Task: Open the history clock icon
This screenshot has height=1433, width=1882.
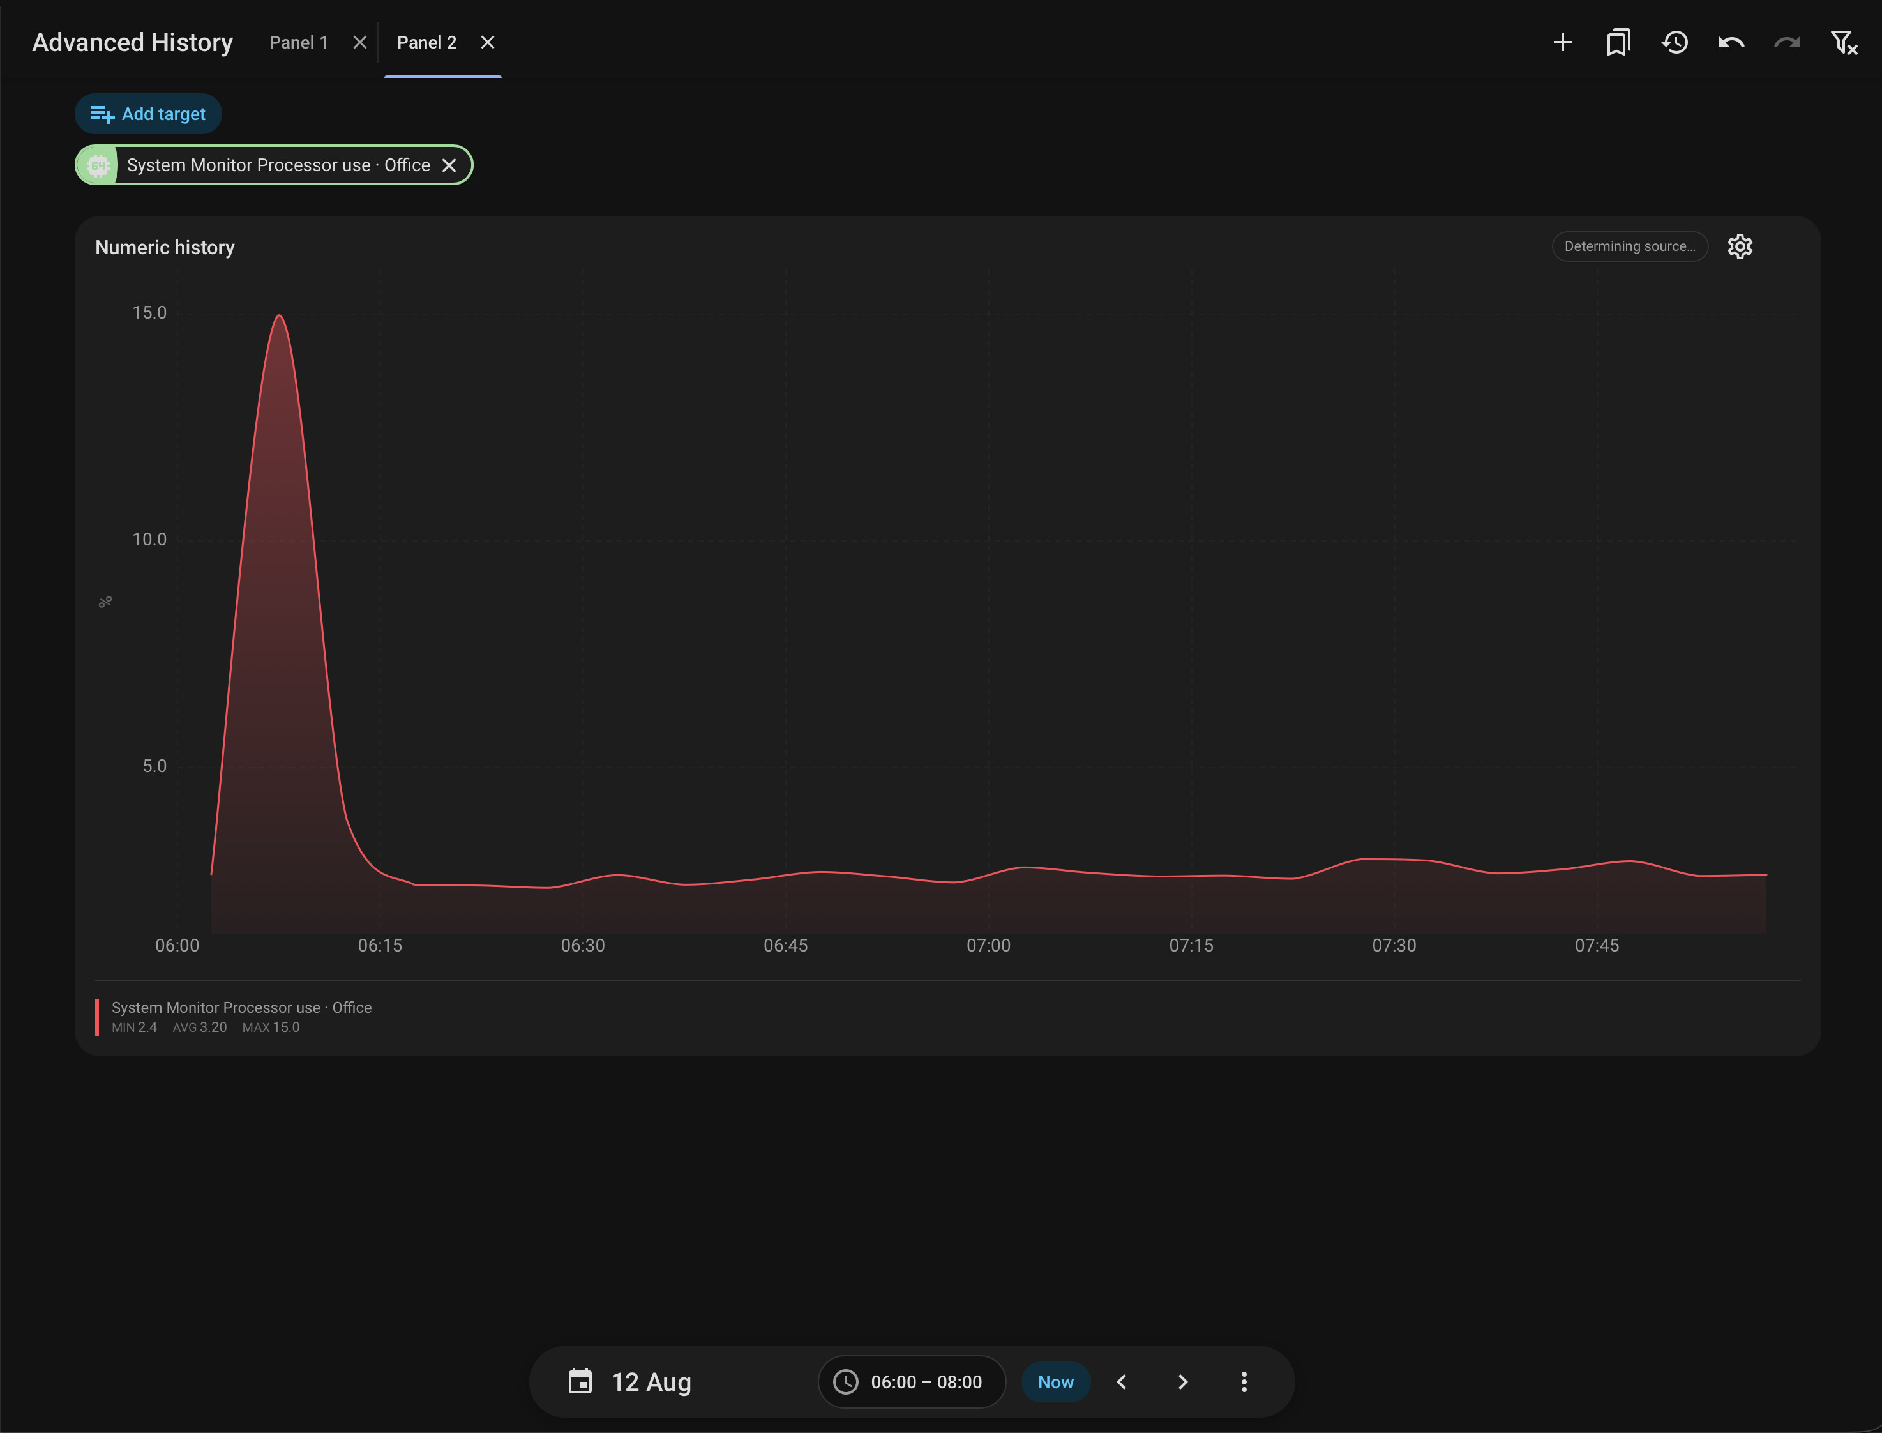Action: coord(1675,43)
